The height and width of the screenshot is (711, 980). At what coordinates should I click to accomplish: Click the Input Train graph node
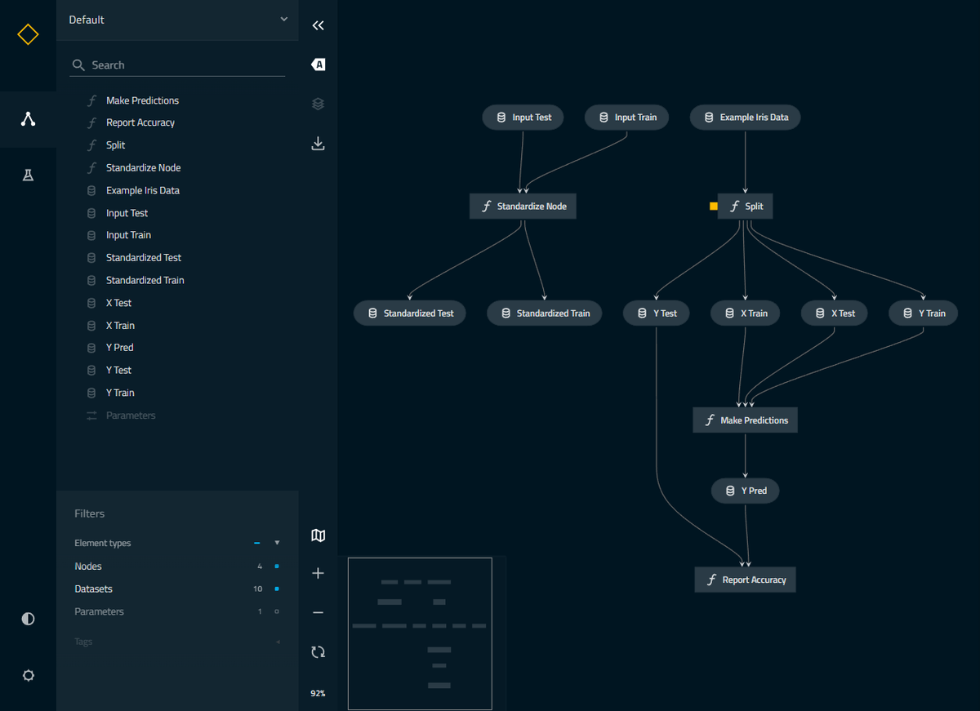(627, 118)
